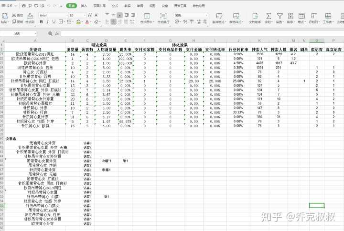This screenshot has width=344, height=231.
Task: Open Print Preview from quick access bar
Action: (43, 6)
